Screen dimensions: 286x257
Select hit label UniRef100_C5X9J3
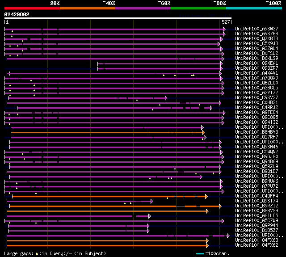click(x=257, y=44)
